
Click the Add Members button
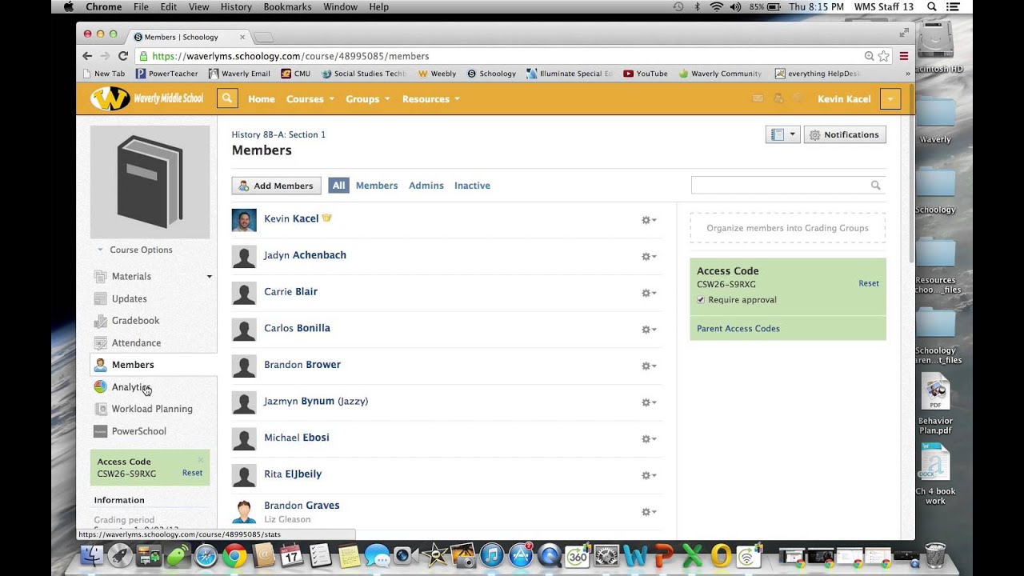pyautogui.click(x=277, y=186)
